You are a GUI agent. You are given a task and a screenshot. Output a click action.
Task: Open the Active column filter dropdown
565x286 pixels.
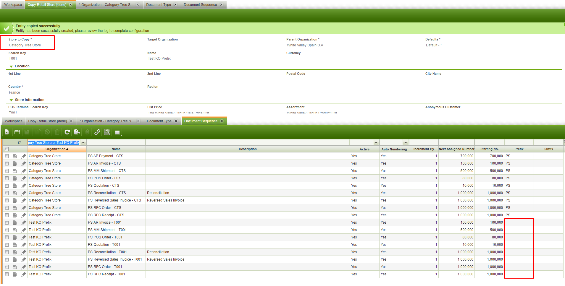[376, 143]
